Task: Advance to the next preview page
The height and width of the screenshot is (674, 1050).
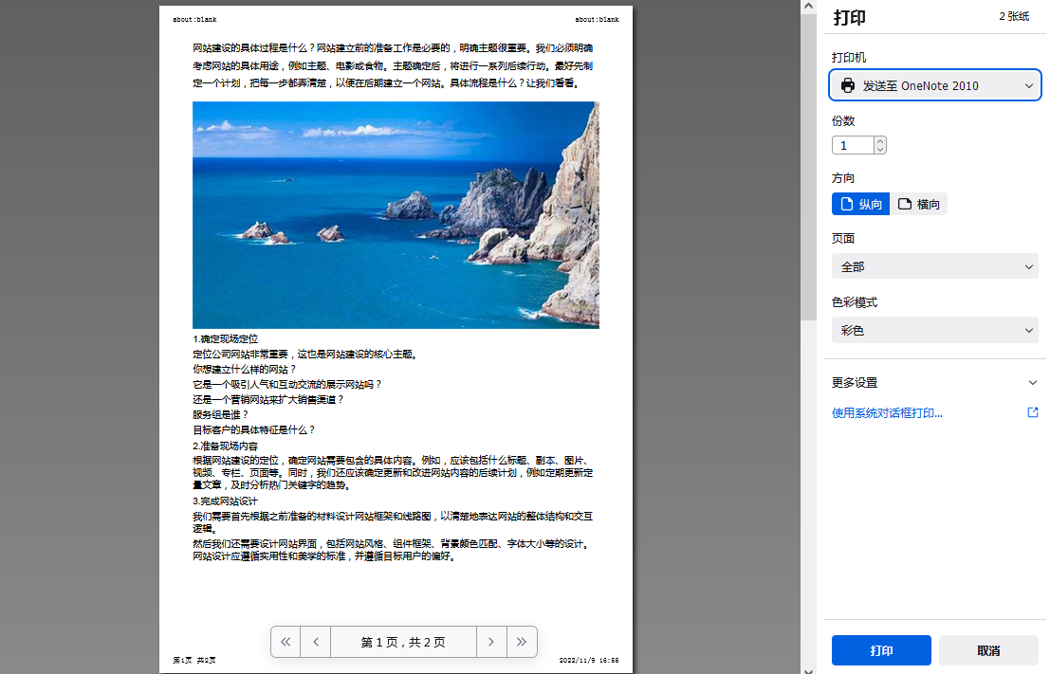Action: 491,642
